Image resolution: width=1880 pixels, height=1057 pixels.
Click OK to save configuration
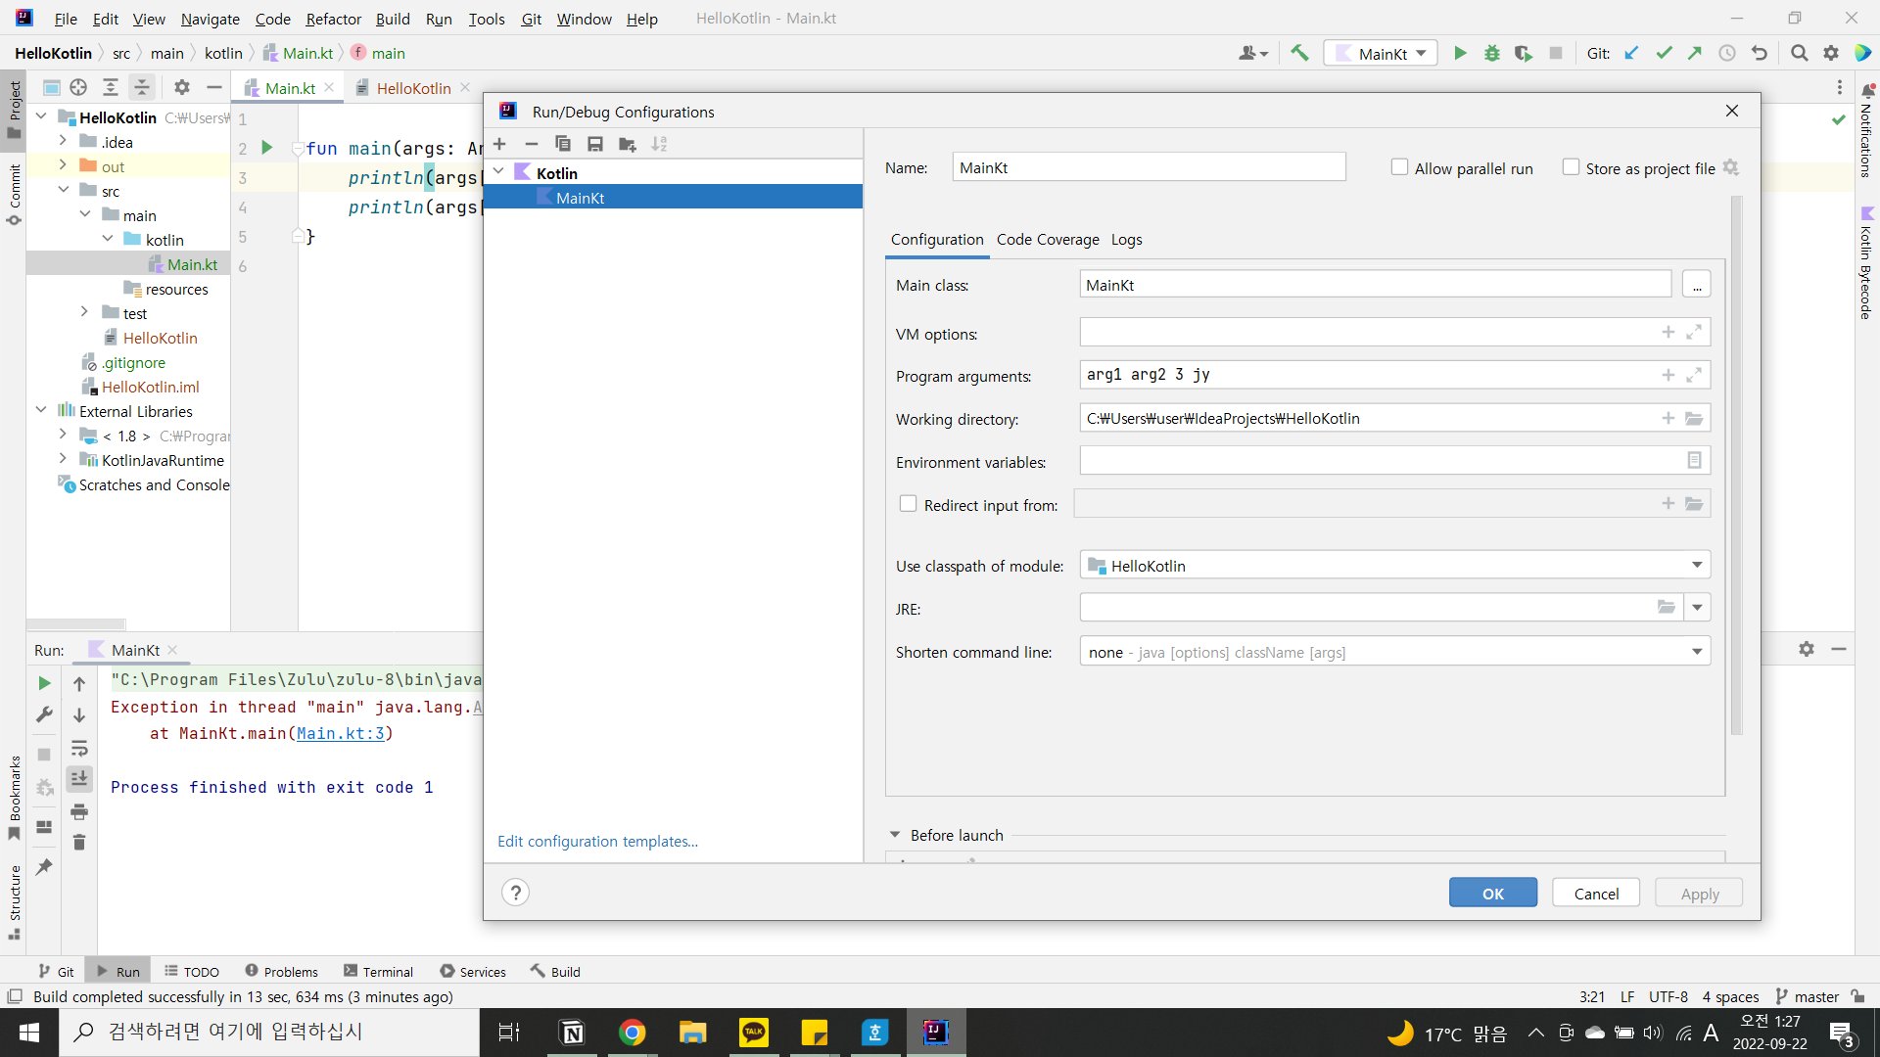click(x=1492, y=893)
